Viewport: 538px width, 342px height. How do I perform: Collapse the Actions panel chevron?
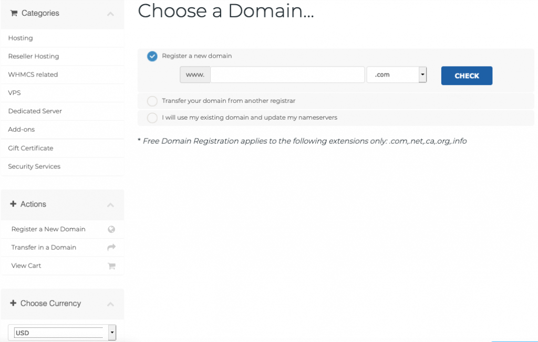click(x=110, y=205)
